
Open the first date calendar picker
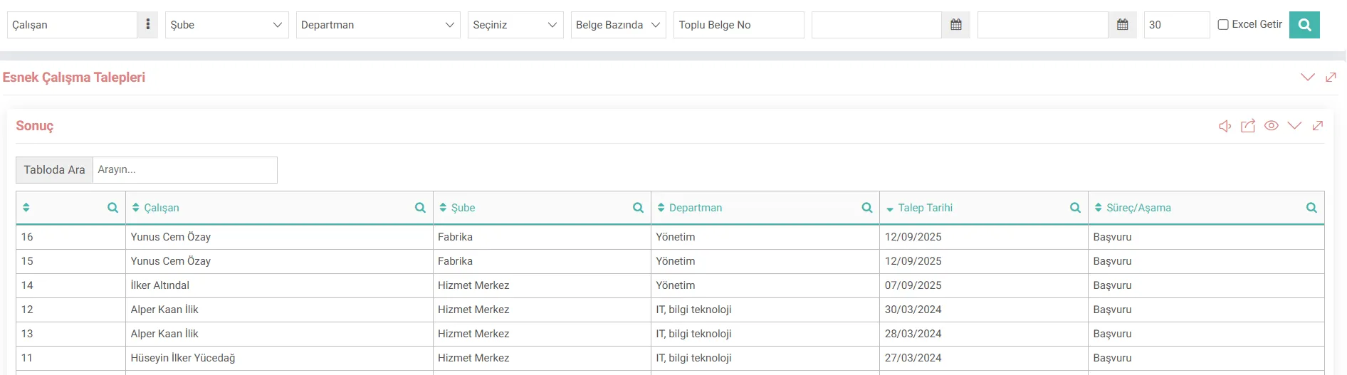click(x=955, y=25)
